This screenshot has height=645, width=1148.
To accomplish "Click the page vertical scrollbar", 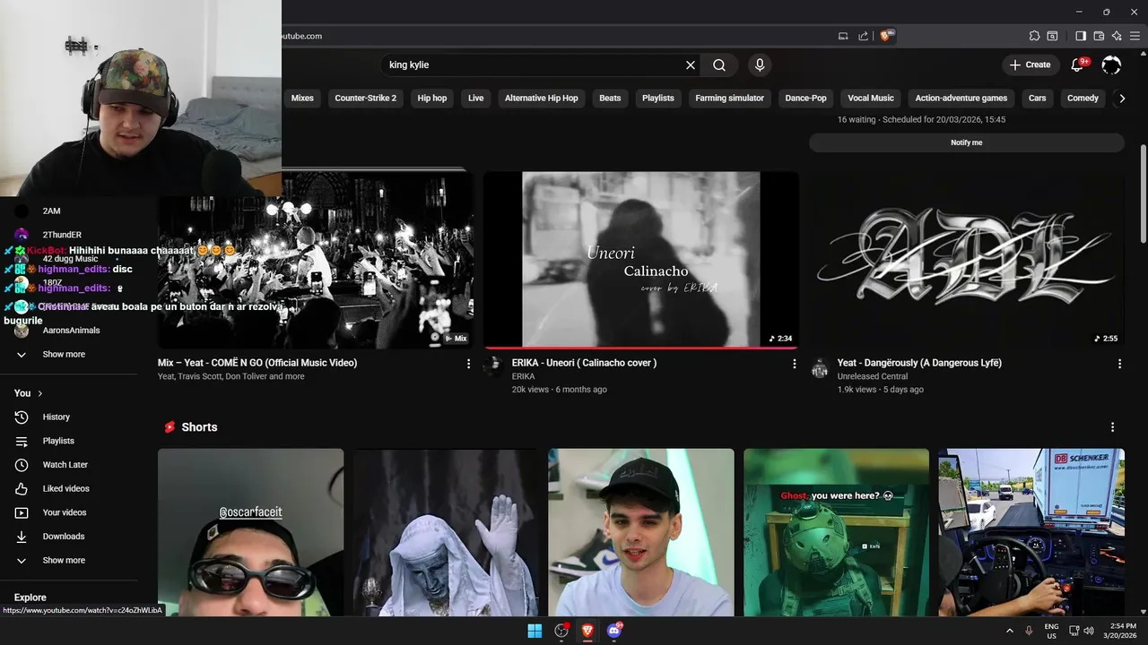I will (x=1143, y=193).
